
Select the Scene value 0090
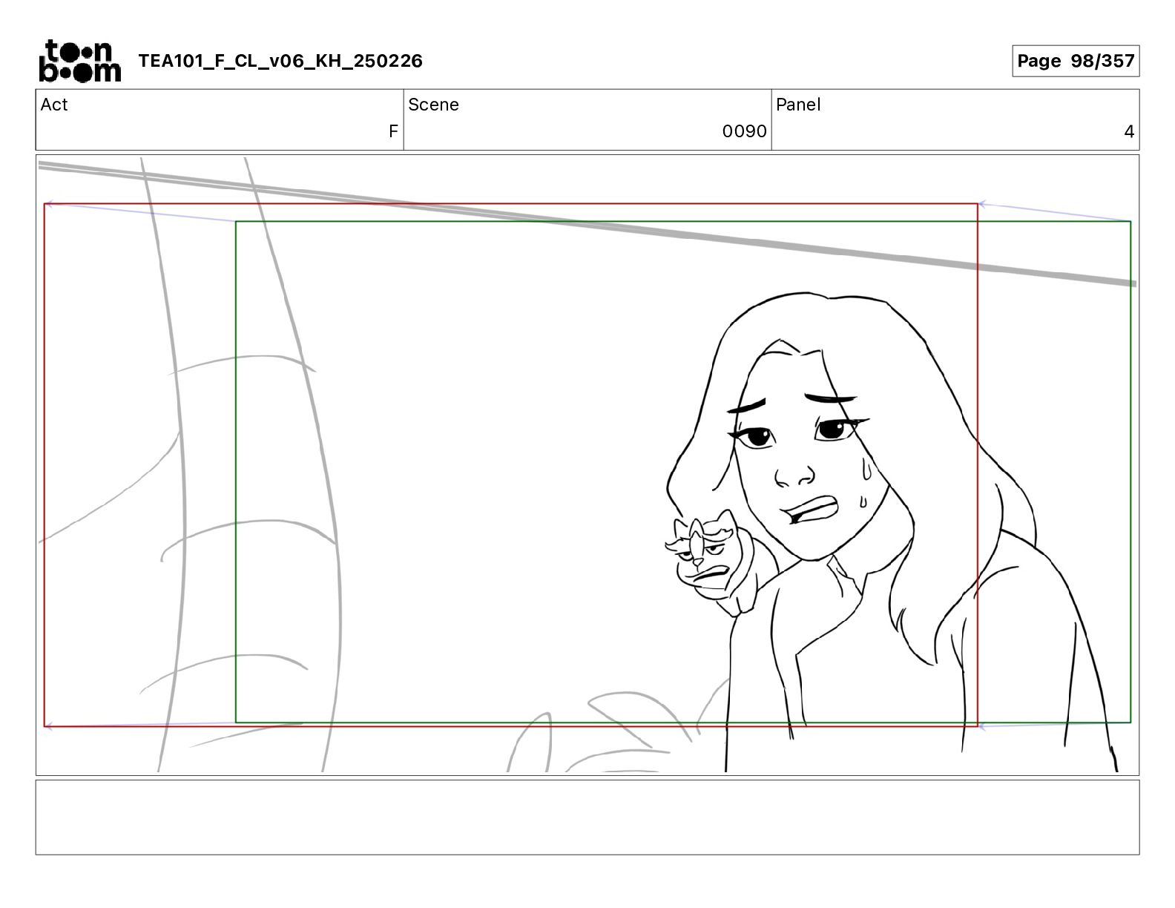(x=744, y=131)
